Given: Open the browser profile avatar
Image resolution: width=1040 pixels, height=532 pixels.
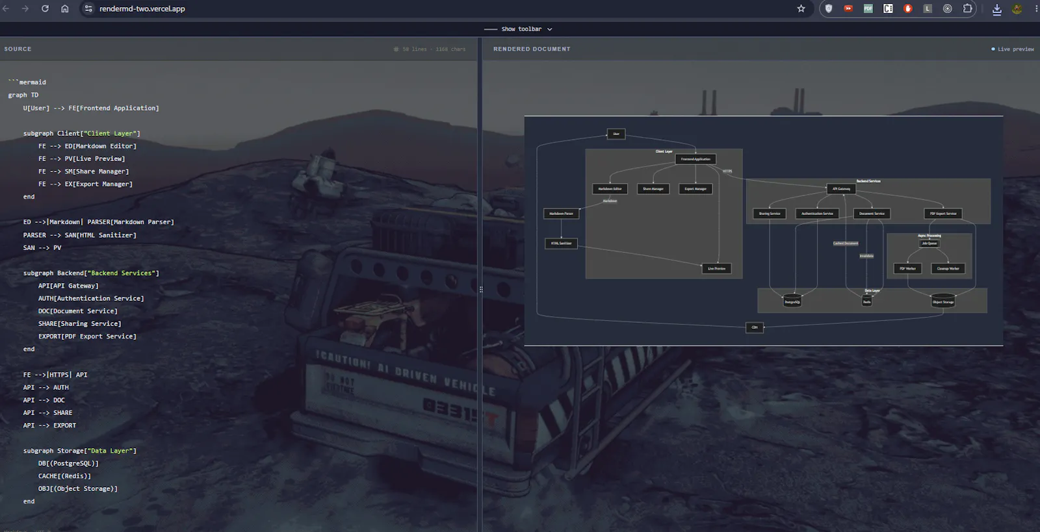Looking at the screenshot, I should (x=1017, y=8).
